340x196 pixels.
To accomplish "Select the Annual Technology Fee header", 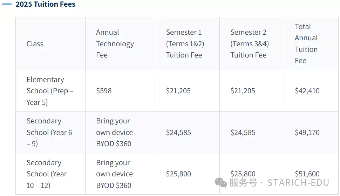I will click(x=115, y=43).
